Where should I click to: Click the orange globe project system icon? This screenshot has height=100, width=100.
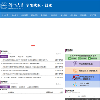(75, 71)
